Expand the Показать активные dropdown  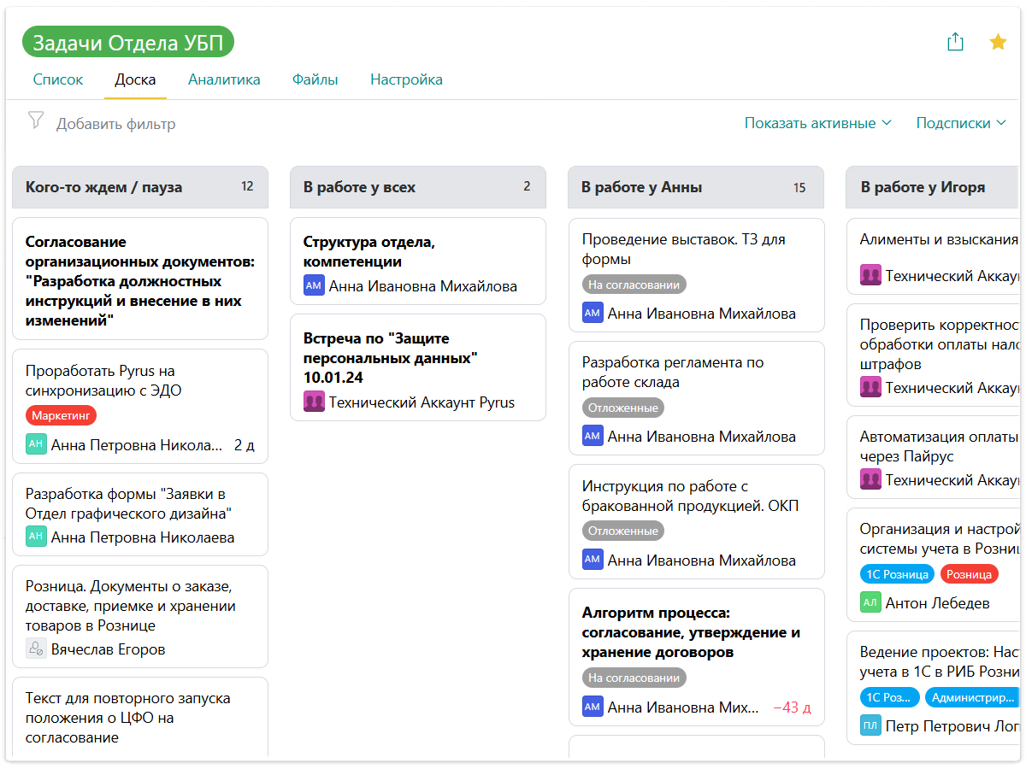(x=817, y=123)
